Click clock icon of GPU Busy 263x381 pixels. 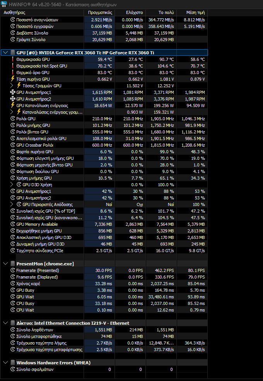click(13, 290)
